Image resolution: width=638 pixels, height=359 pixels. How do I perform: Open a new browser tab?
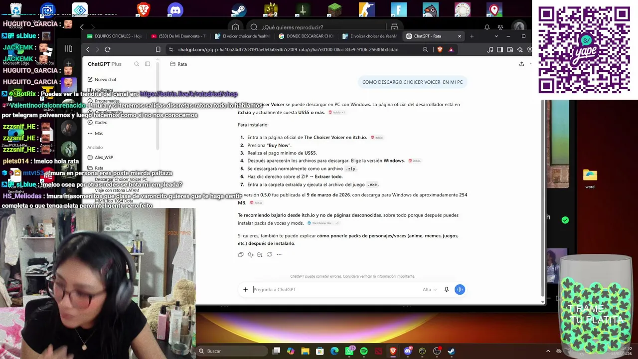click(x=472, y=36)
